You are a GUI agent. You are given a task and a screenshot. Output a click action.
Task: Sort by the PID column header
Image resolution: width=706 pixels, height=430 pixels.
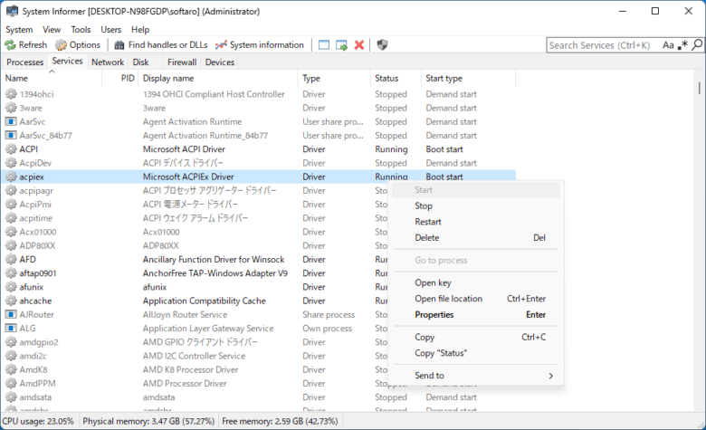tap(120, 79)
